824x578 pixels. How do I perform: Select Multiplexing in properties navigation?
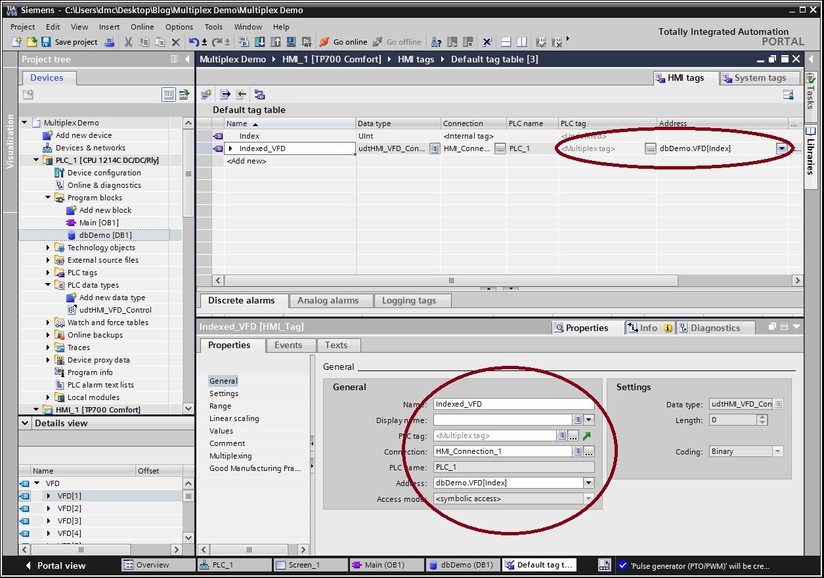pyautogui.click(x=230, y=456)
